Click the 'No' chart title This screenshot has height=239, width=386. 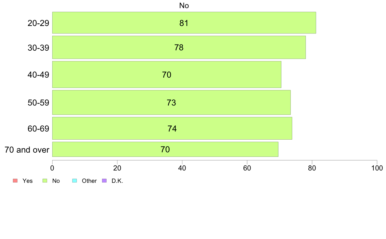[x=184, y=6]
